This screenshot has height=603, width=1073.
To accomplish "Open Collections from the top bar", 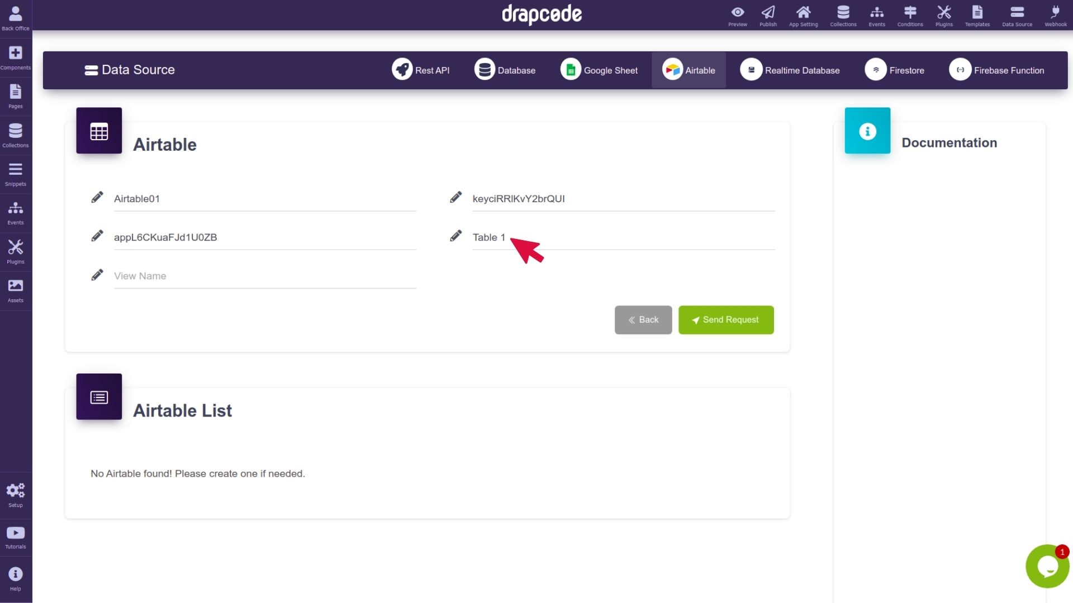I will 843,16.
